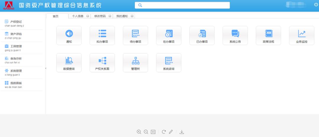The image size is (319, 137).
Task: Open the 数据查询 data query tile
Action: click(x=69, y=63)
